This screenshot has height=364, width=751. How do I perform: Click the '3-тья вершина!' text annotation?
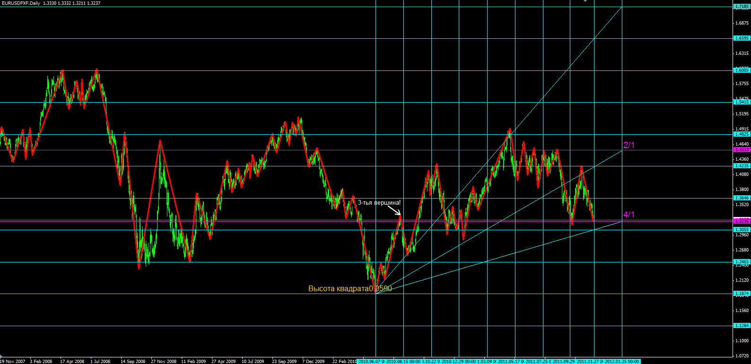tap(379, 203)
